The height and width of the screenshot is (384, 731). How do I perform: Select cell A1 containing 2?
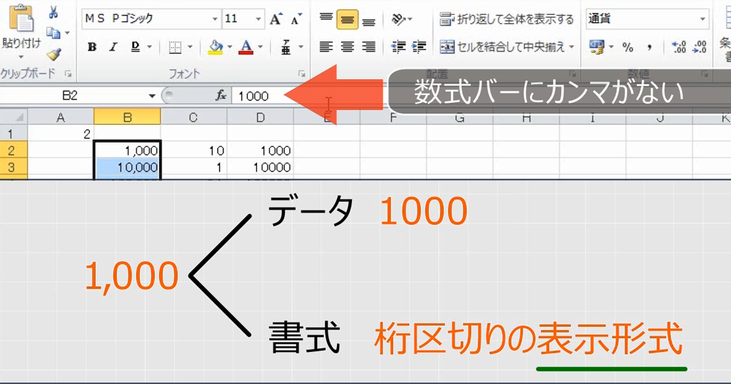coord(61,134)
